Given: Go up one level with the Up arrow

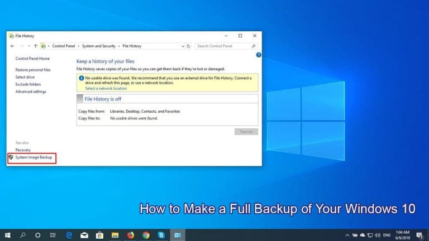Looking at the screenshot, I should pyautogui.click(x=36, y=46).
